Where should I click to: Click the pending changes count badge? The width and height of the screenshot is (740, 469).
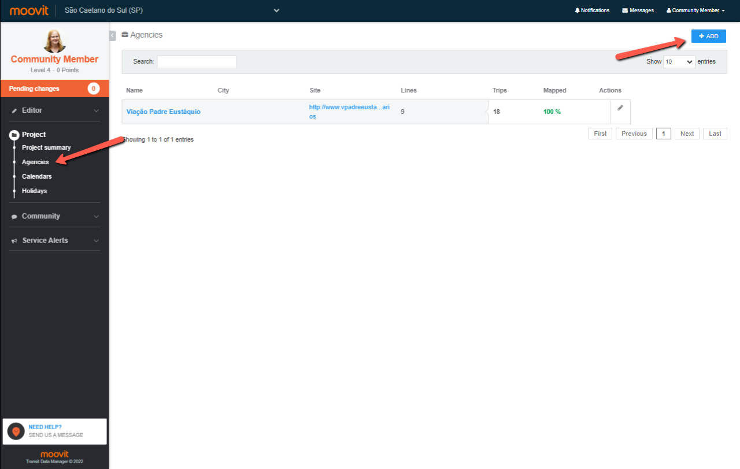pyautogui.click(x=94, y=88)
